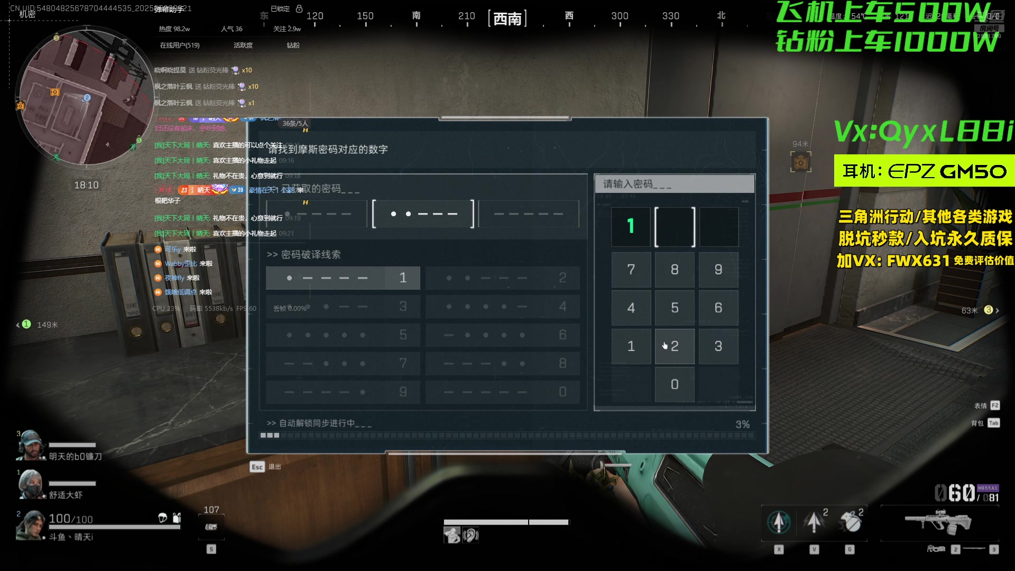Click keypad digit 1 on bottom row
Screen dimensions: 1015x571
coord(631,346)
